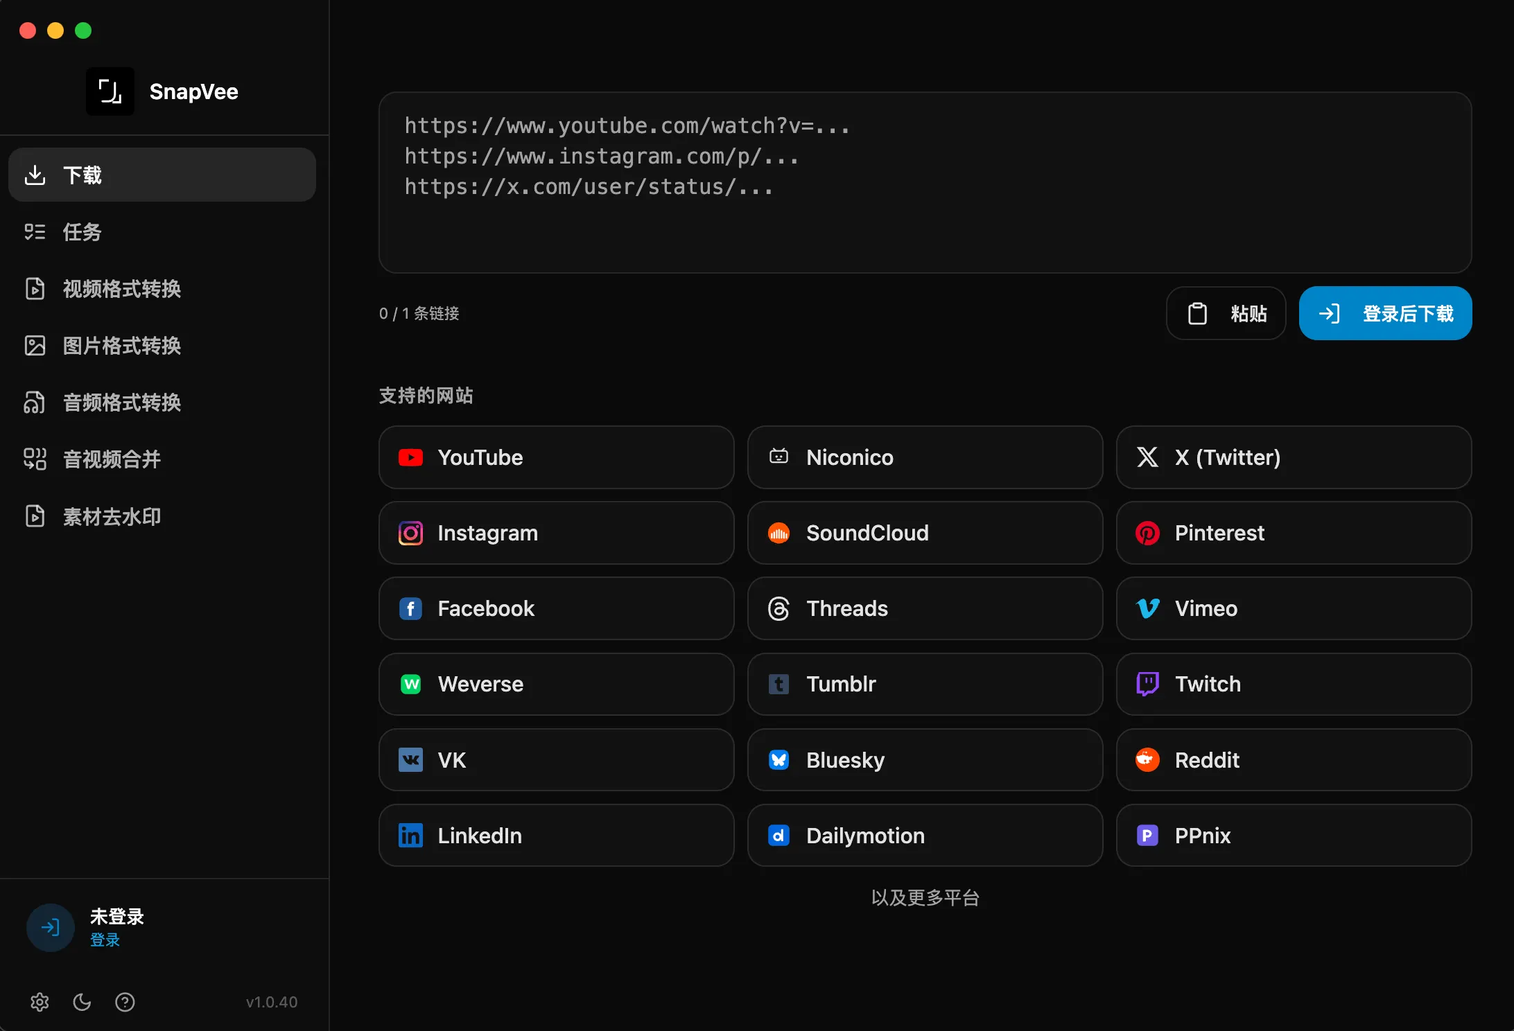Viewport: 1514px width, 1031px height.
Task: Click the Reddit logo icon
Action: pos(1147,759)
